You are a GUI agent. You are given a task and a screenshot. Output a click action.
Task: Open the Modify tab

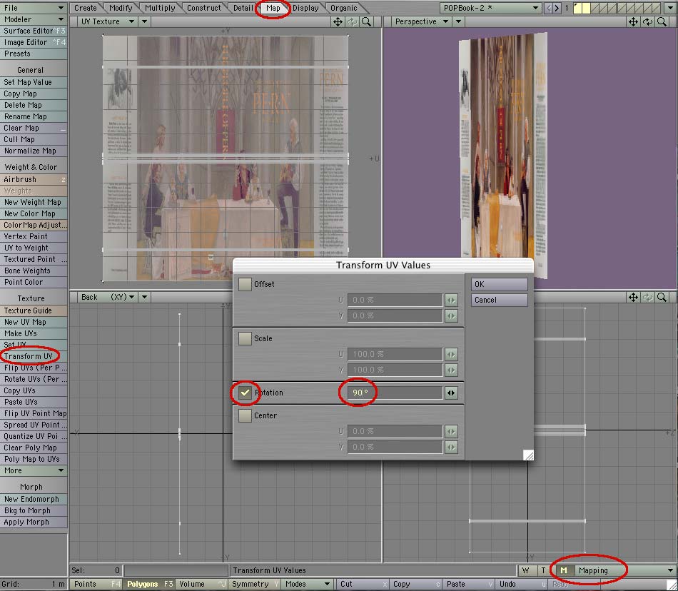click(x=121, y=8)
